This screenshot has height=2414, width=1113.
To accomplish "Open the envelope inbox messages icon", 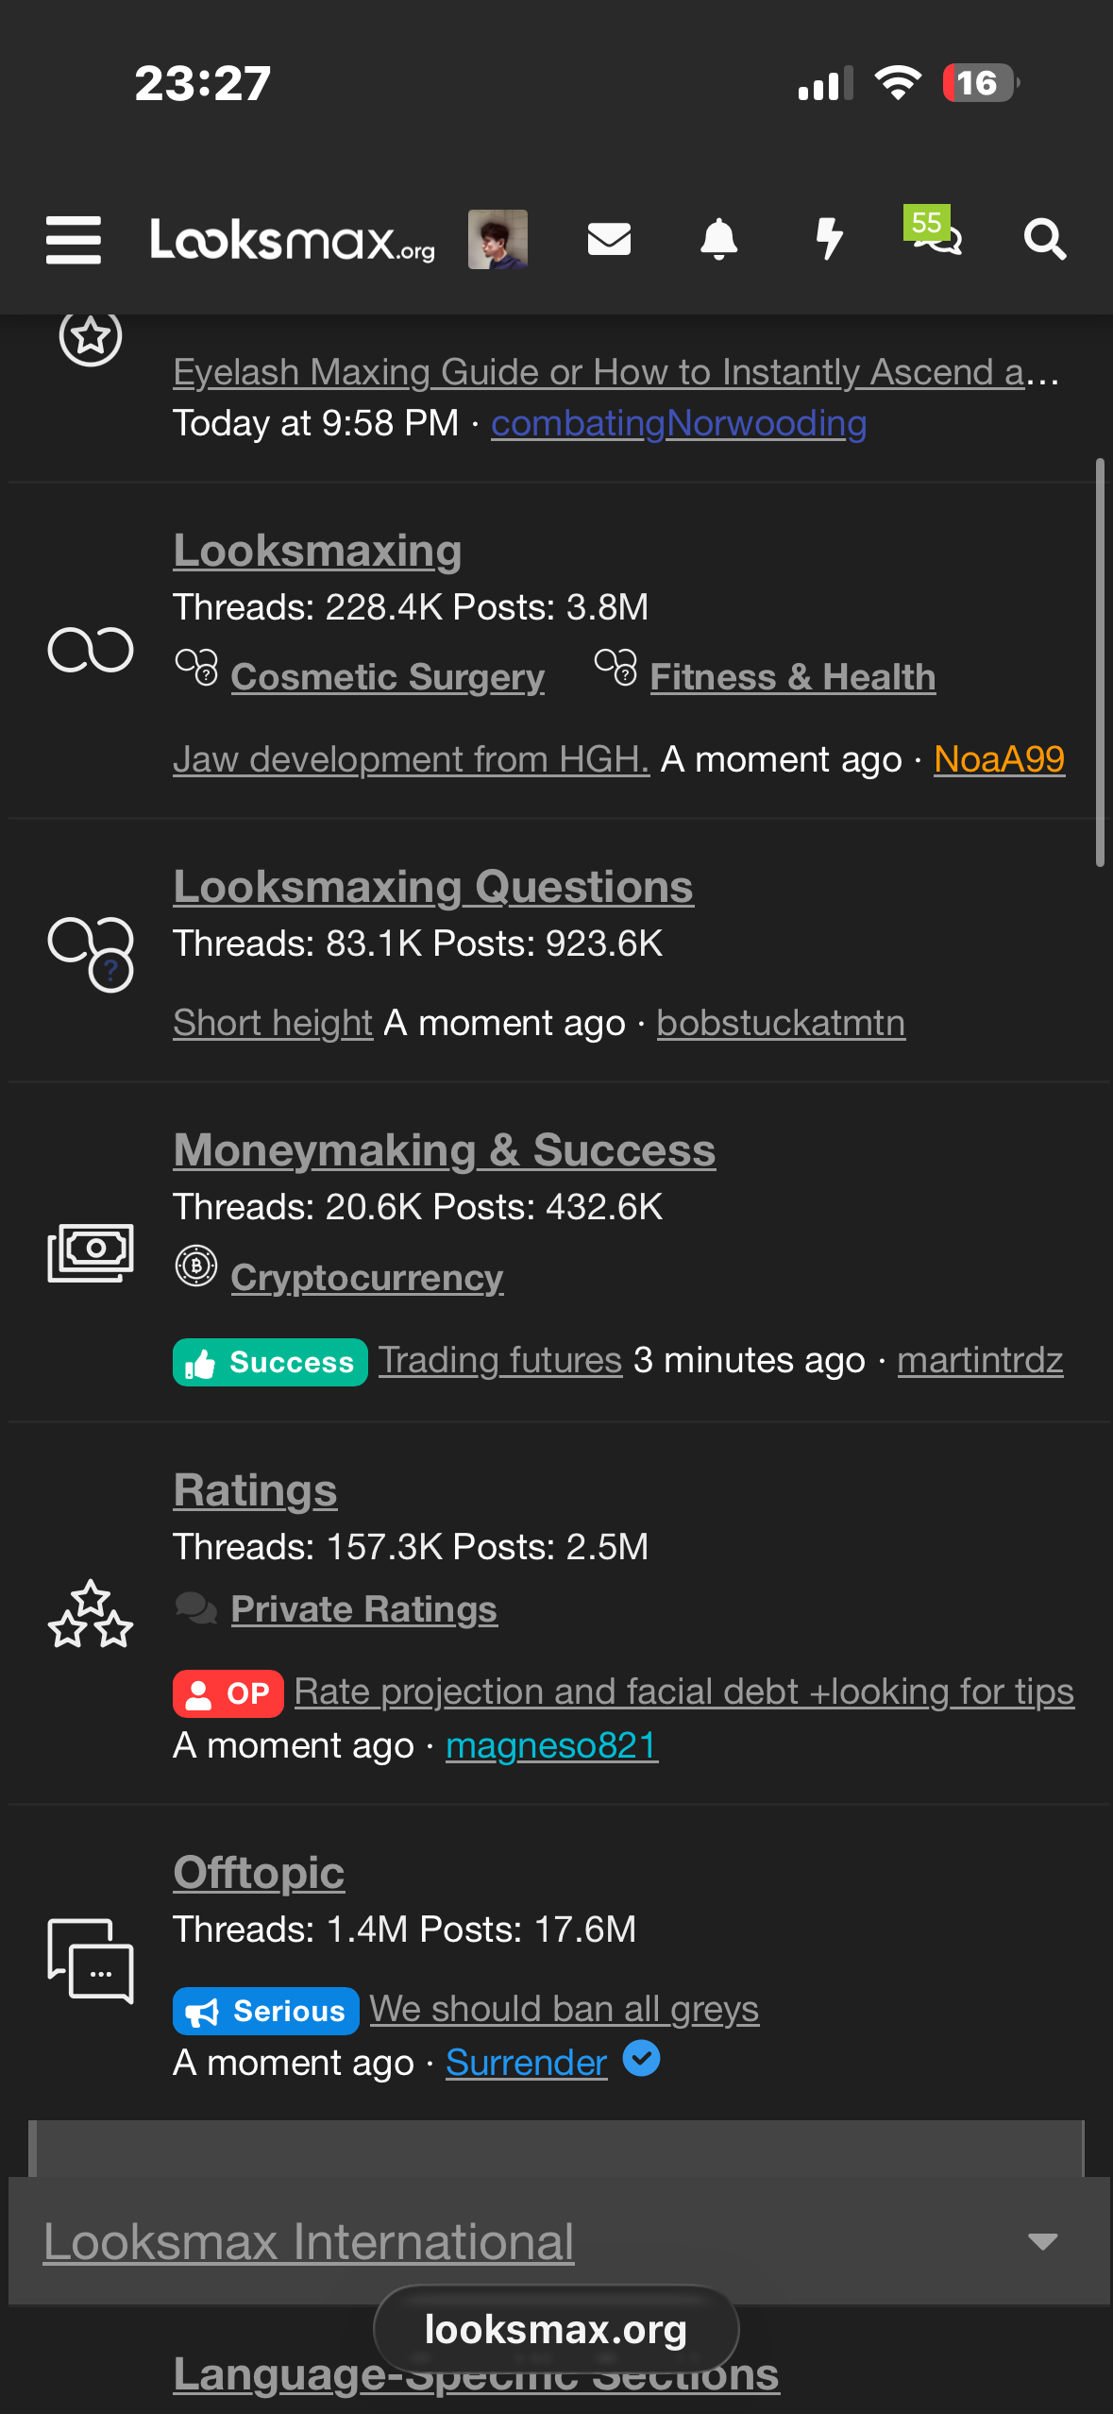I will 609,240.
